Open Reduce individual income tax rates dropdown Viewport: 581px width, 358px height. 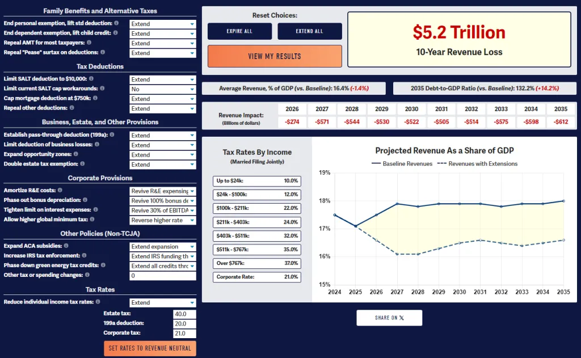(x=163, y=302)
